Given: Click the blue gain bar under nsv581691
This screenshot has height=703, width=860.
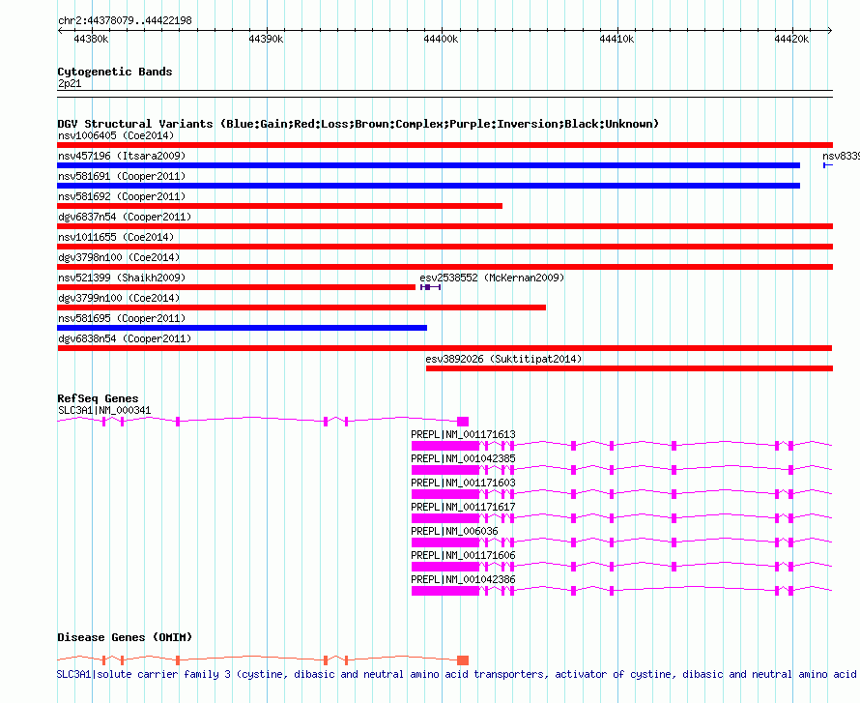Looking at the screenshot, I should click(x=428, y=186).
